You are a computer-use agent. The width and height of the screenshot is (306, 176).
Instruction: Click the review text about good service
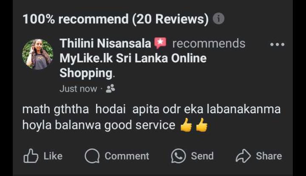point(151,117)
